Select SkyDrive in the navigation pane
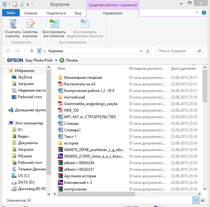This screenshot has height=207, width=210. 25,77
